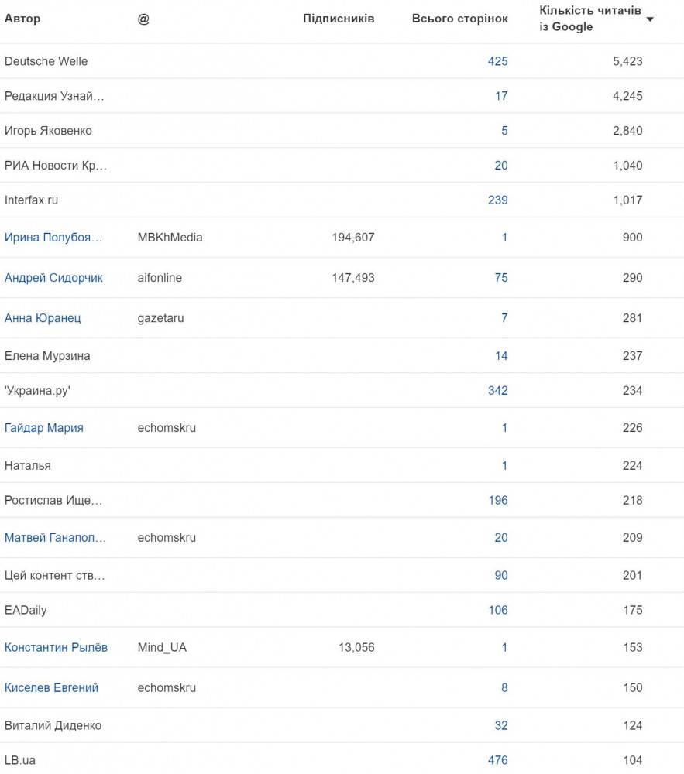Click the sort arrow beside Кількість читачів із Google
This screenshot has width=684, height=774.
click(x=650, y=19)
